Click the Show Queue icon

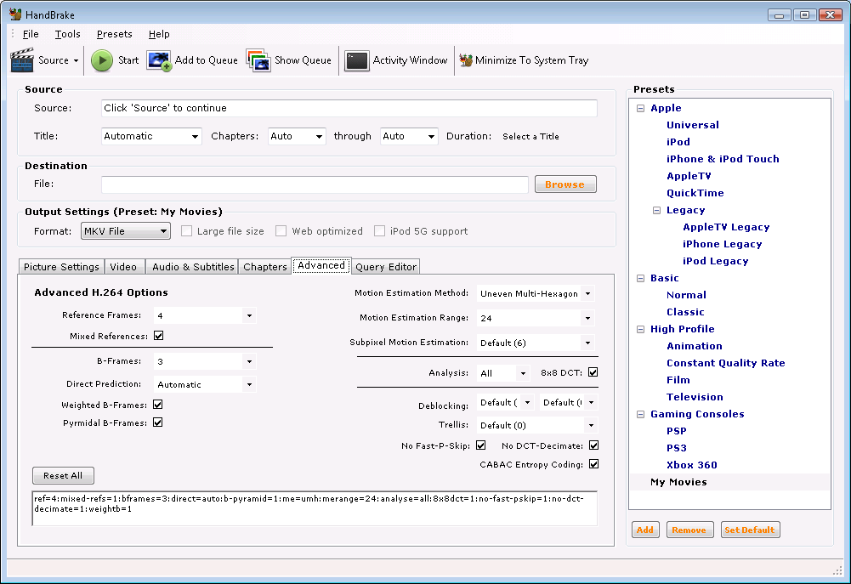pyautogui.click(x=258, y=61)
